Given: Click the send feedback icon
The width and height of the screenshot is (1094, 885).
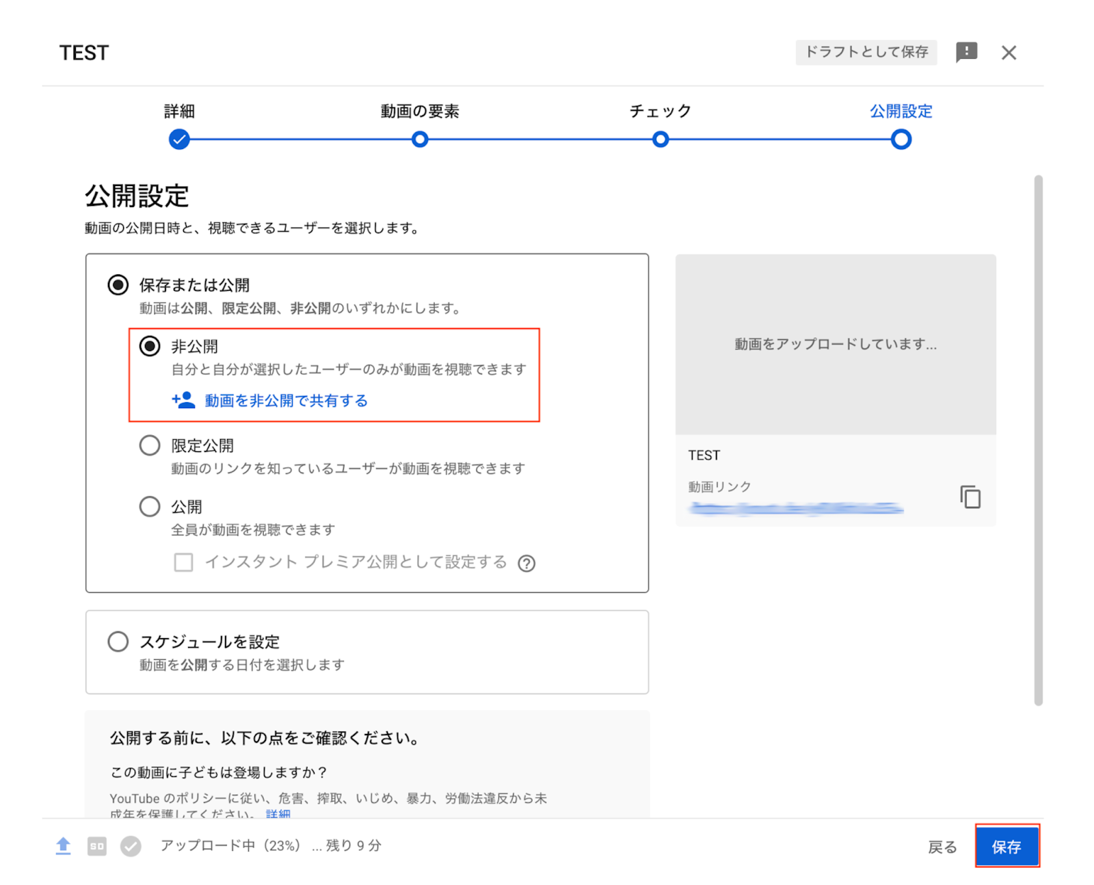Looking at the screenshot, I should click(x=965, y=53).
